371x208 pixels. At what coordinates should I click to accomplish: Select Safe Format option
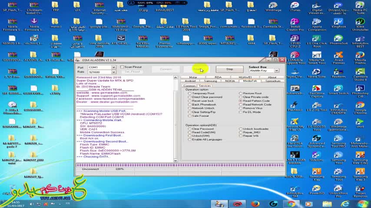coord(189,116)
